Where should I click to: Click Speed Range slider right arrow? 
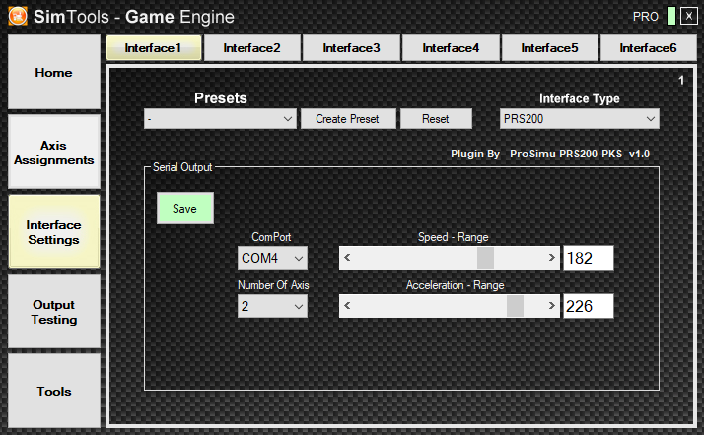point(552,258)
